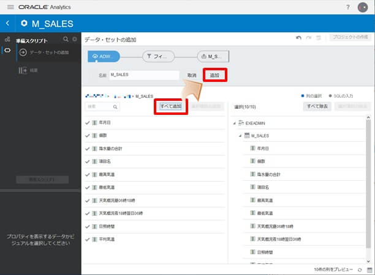Screen dimensions: 375x275
Task: Collapse the M_SALES table node arrow
Action: [x=240, y=136]
